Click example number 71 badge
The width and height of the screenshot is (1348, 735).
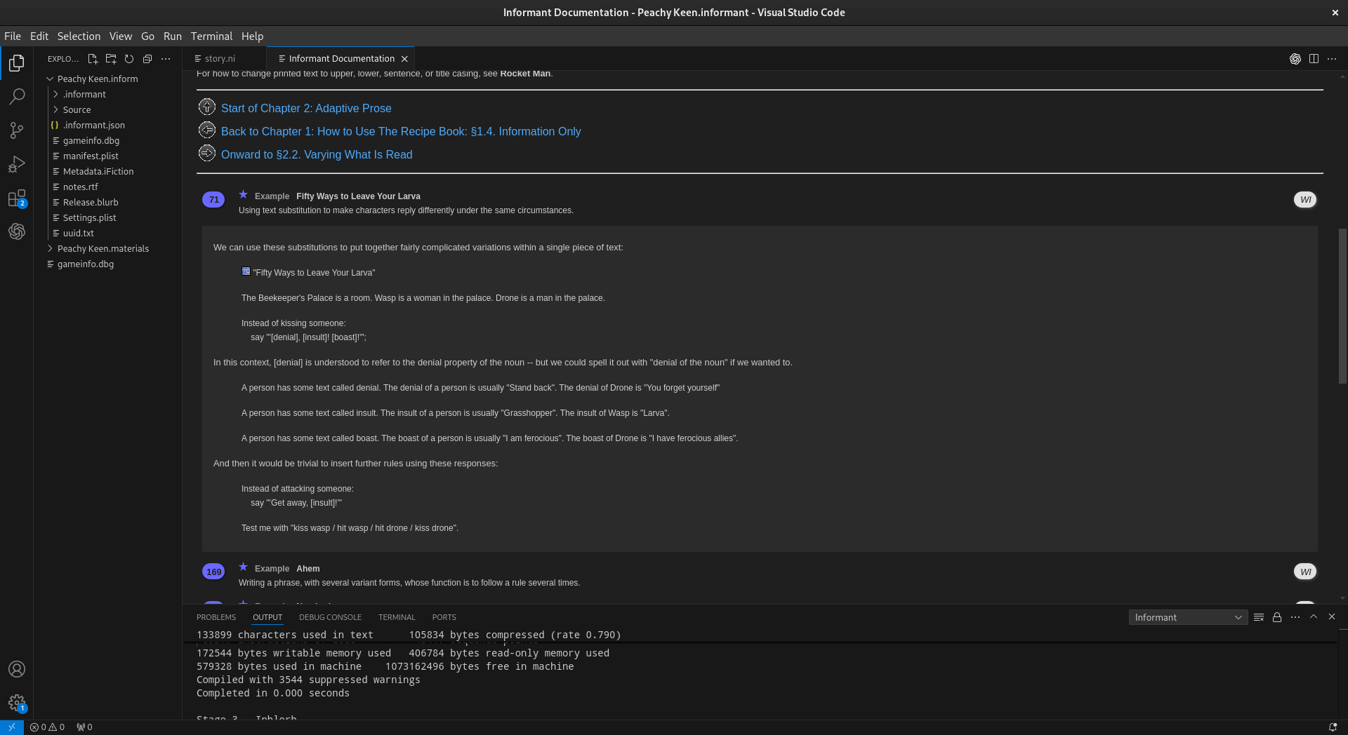pyautogui.click(x=213, y=200)
